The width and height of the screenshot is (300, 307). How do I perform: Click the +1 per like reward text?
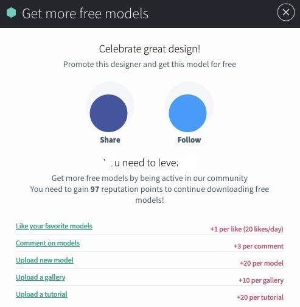247,229
